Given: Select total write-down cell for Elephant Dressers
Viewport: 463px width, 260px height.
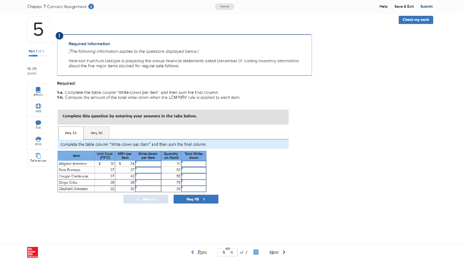Looking at the screenshot, I should [x=194, y=189].
